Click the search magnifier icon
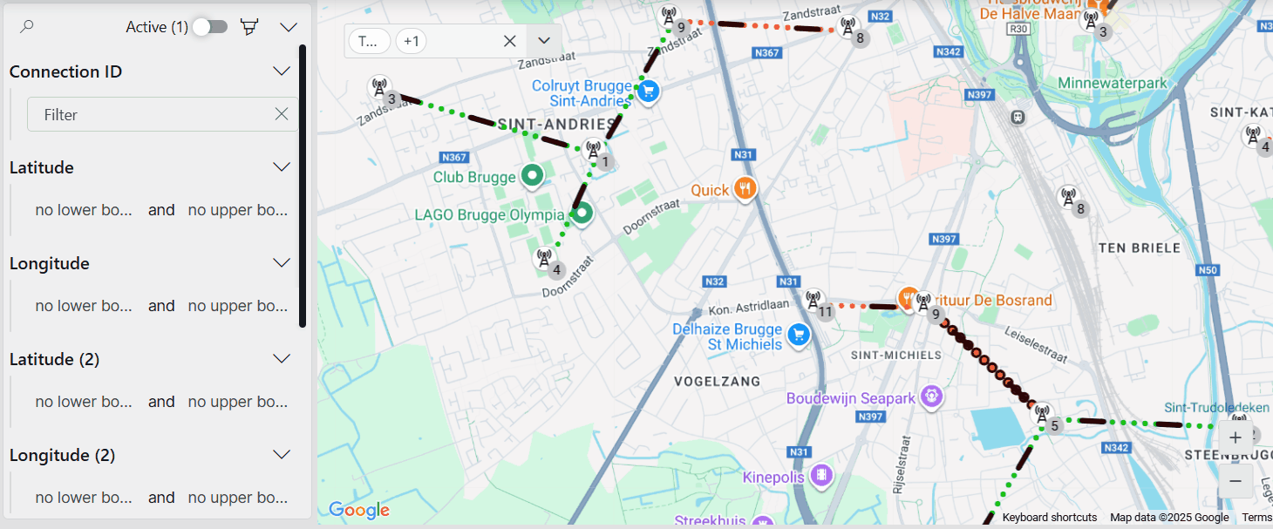Screen dimensions: 1273x529 [x=26, y=27]
